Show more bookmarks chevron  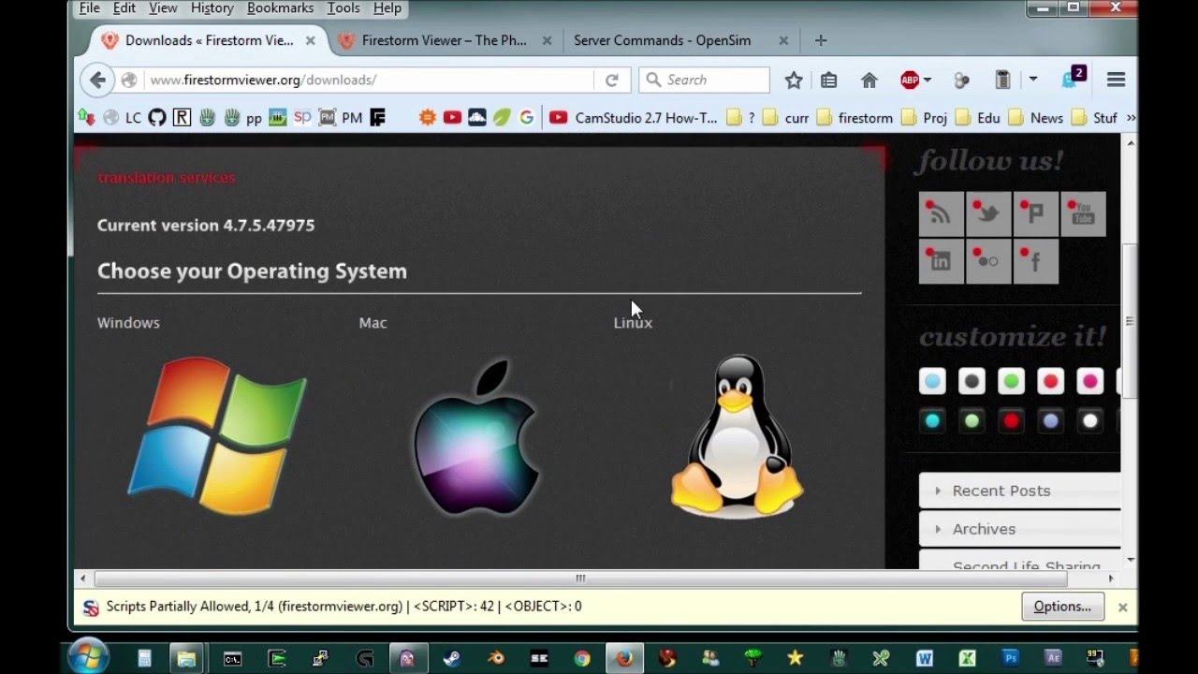1131,118
